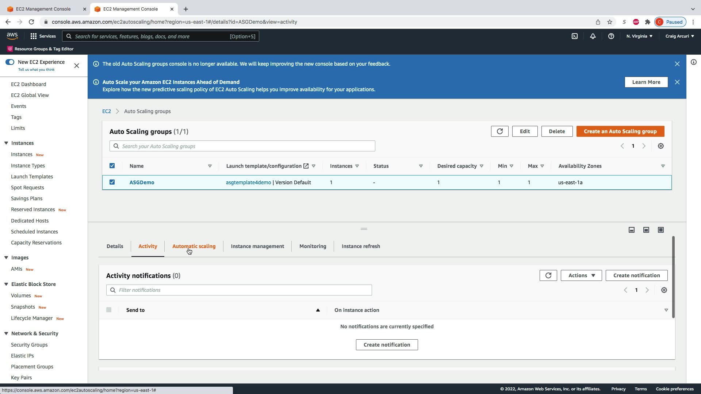Open the N. Virginia region dropdown

click(x=639, y=36)
